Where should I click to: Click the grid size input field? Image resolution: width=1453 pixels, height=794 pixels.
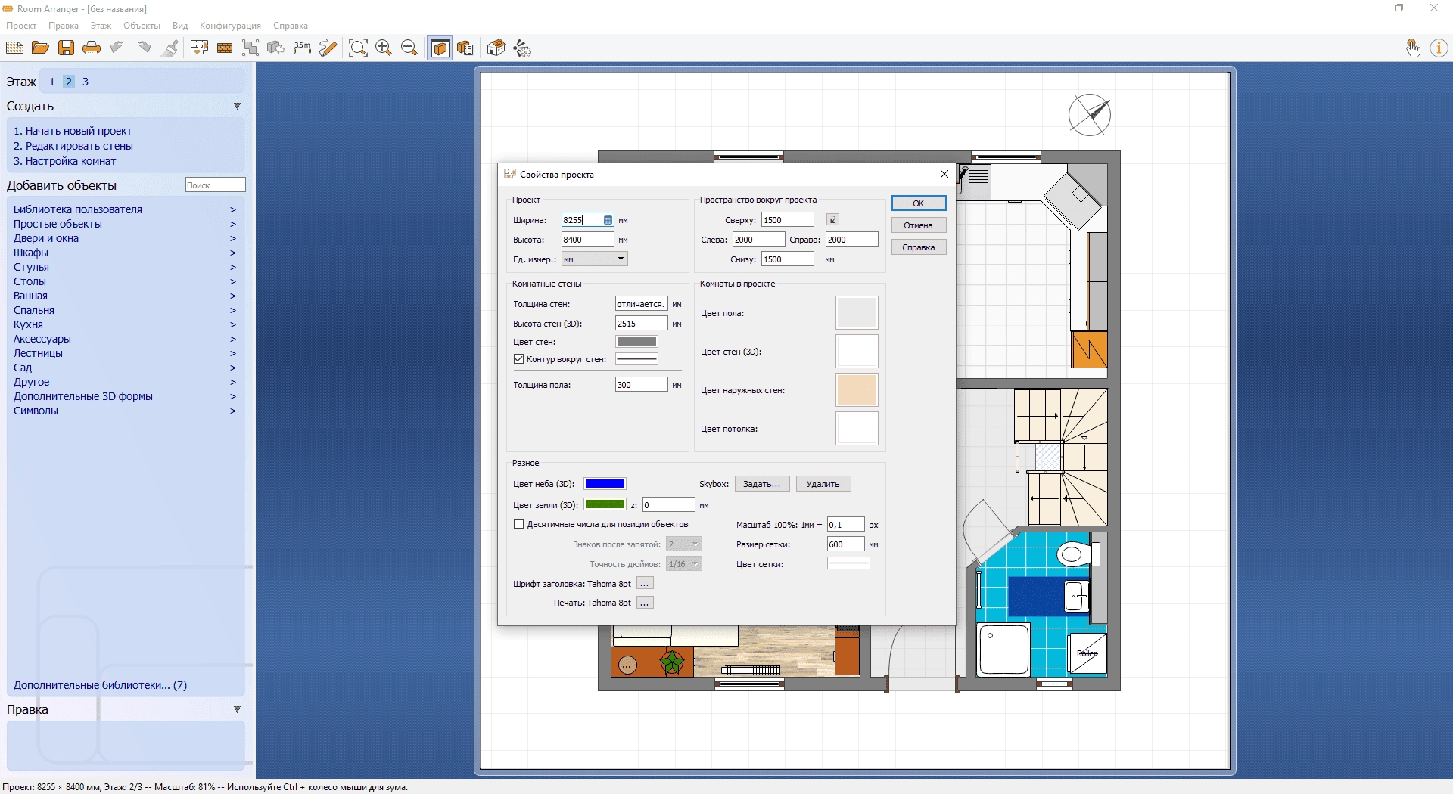(x=846, y=544)
